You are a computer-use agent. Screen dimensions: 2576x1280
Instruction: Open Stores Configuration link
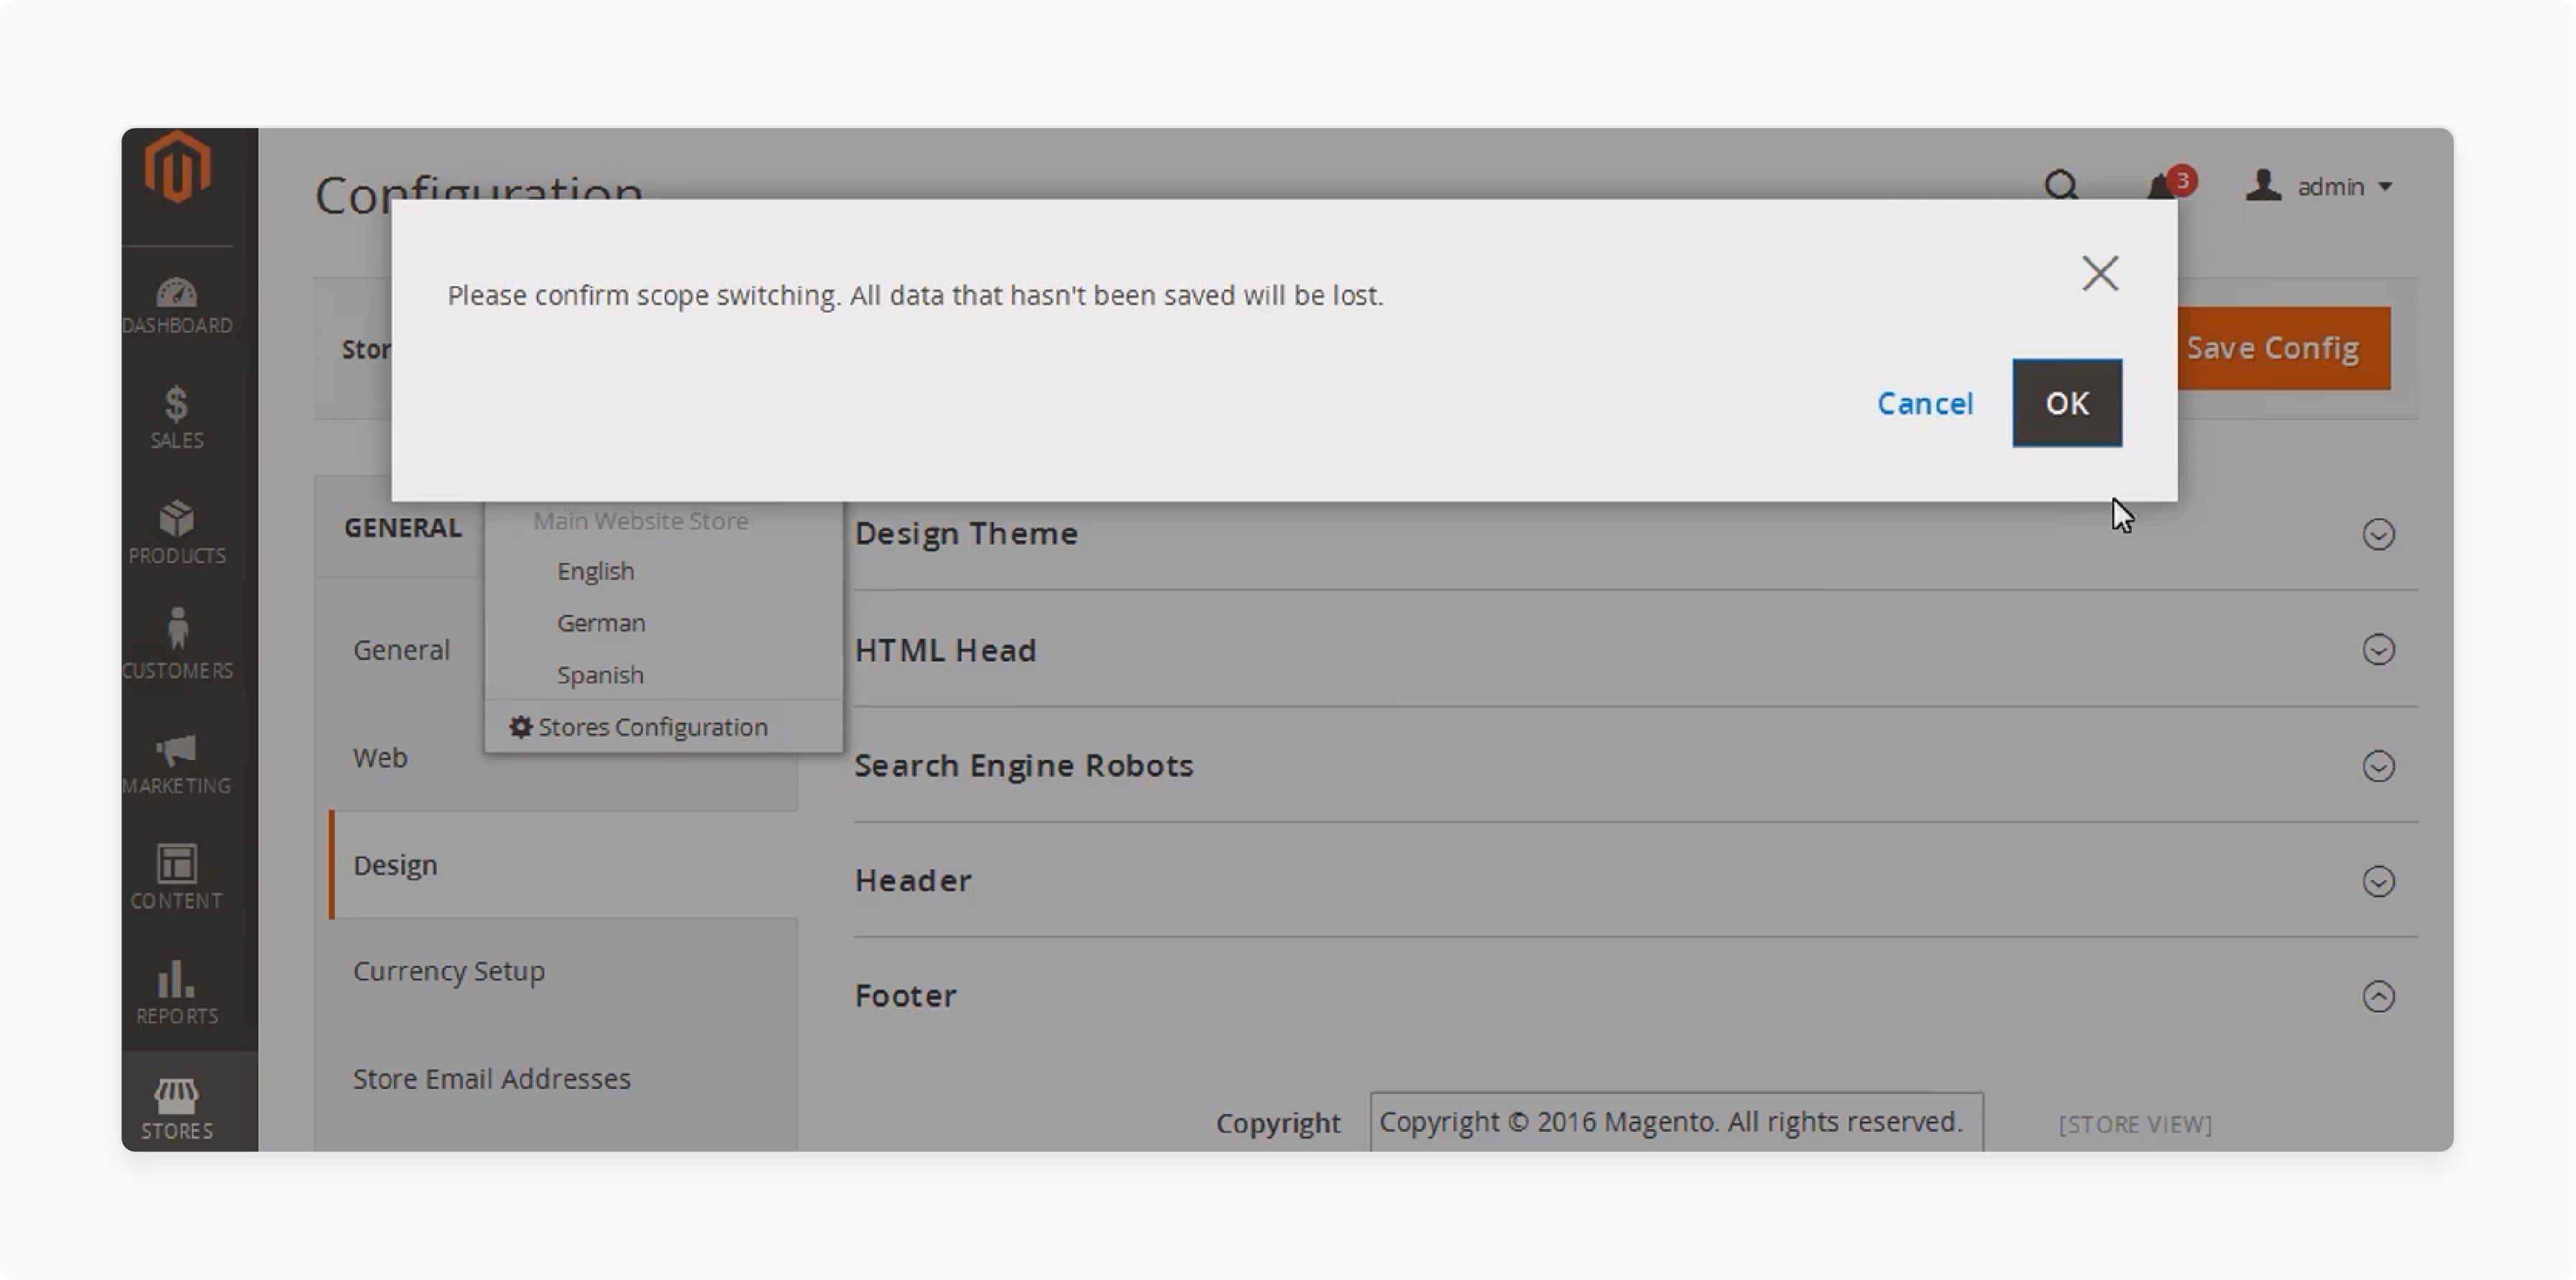point(653,727)
